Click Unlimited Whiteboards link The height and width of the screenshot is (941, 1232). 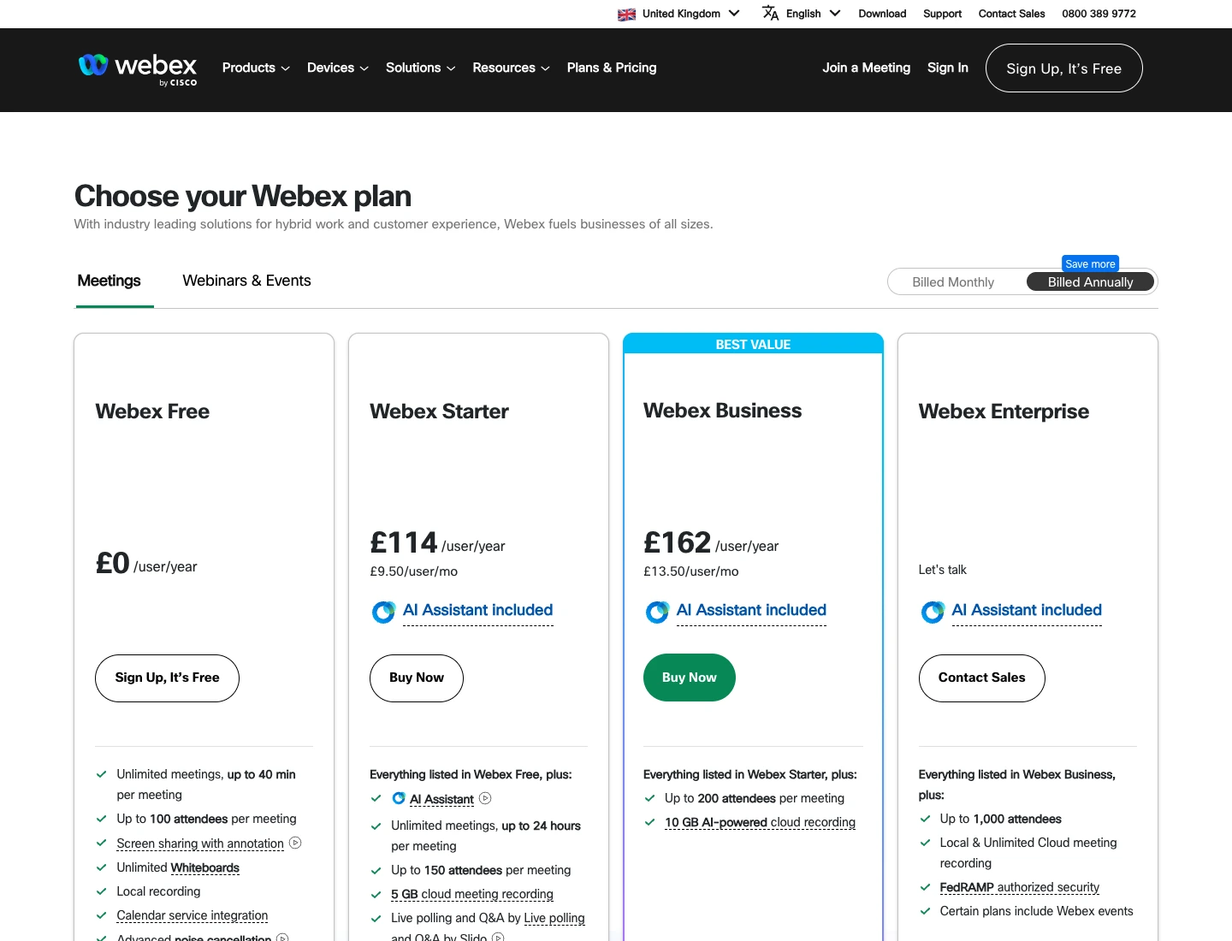(205, 867)
